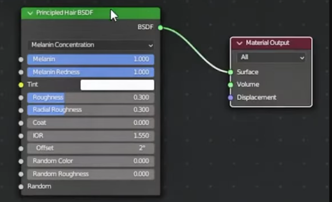Click the IOR value field
332x202 pixels.
(x=91, y=135)
